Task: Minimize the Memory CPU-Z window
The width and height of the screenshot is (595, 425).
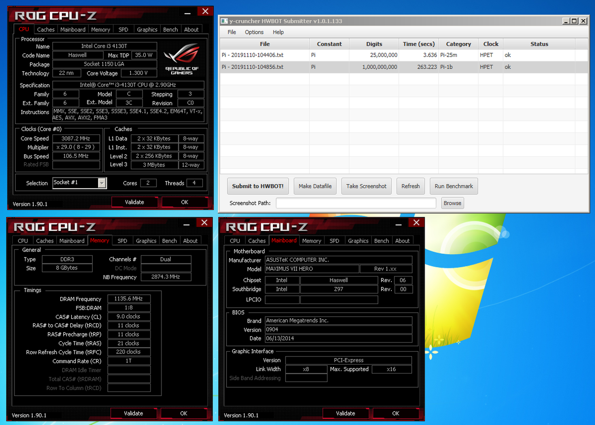Action: click(x=186, y=224)
